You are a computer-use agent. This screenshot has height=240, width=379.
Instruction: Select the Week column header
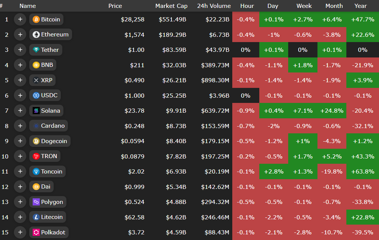(x=304, y=6)
